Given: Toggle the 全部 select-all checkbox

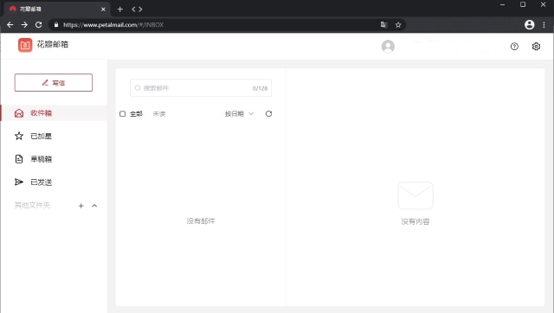Looking at the screenshot, I should (x=122, y=113).
